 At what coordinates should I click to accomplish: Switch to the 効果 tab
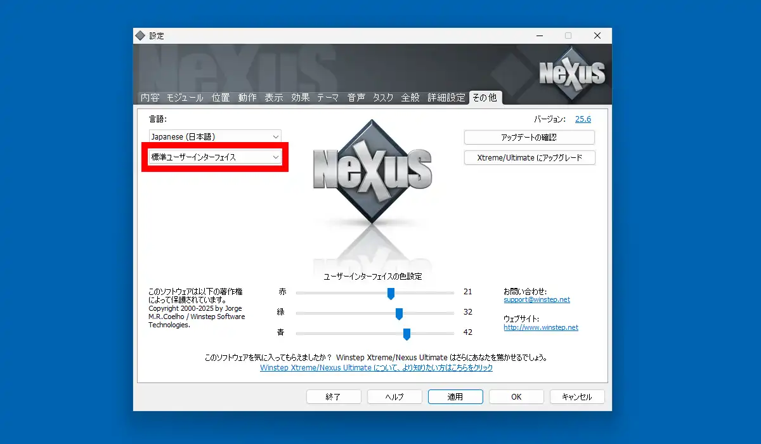(301, 98)
